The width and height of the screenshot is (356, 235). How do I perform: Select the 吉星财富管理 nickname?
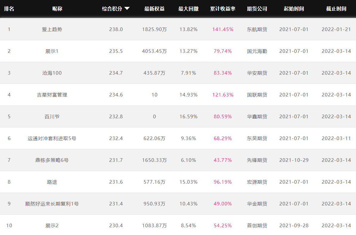[52, 95]
